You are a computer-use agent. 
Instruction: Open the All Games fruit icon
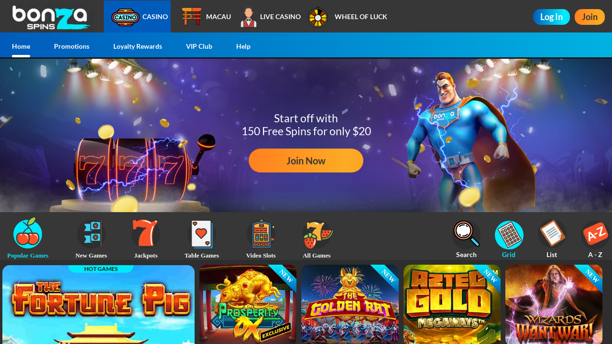317,234
